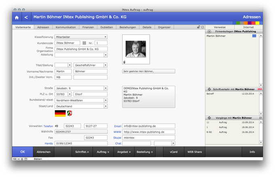Click the Angebot + button
This screenshot has height=177, width=275.
coord(124,152)
